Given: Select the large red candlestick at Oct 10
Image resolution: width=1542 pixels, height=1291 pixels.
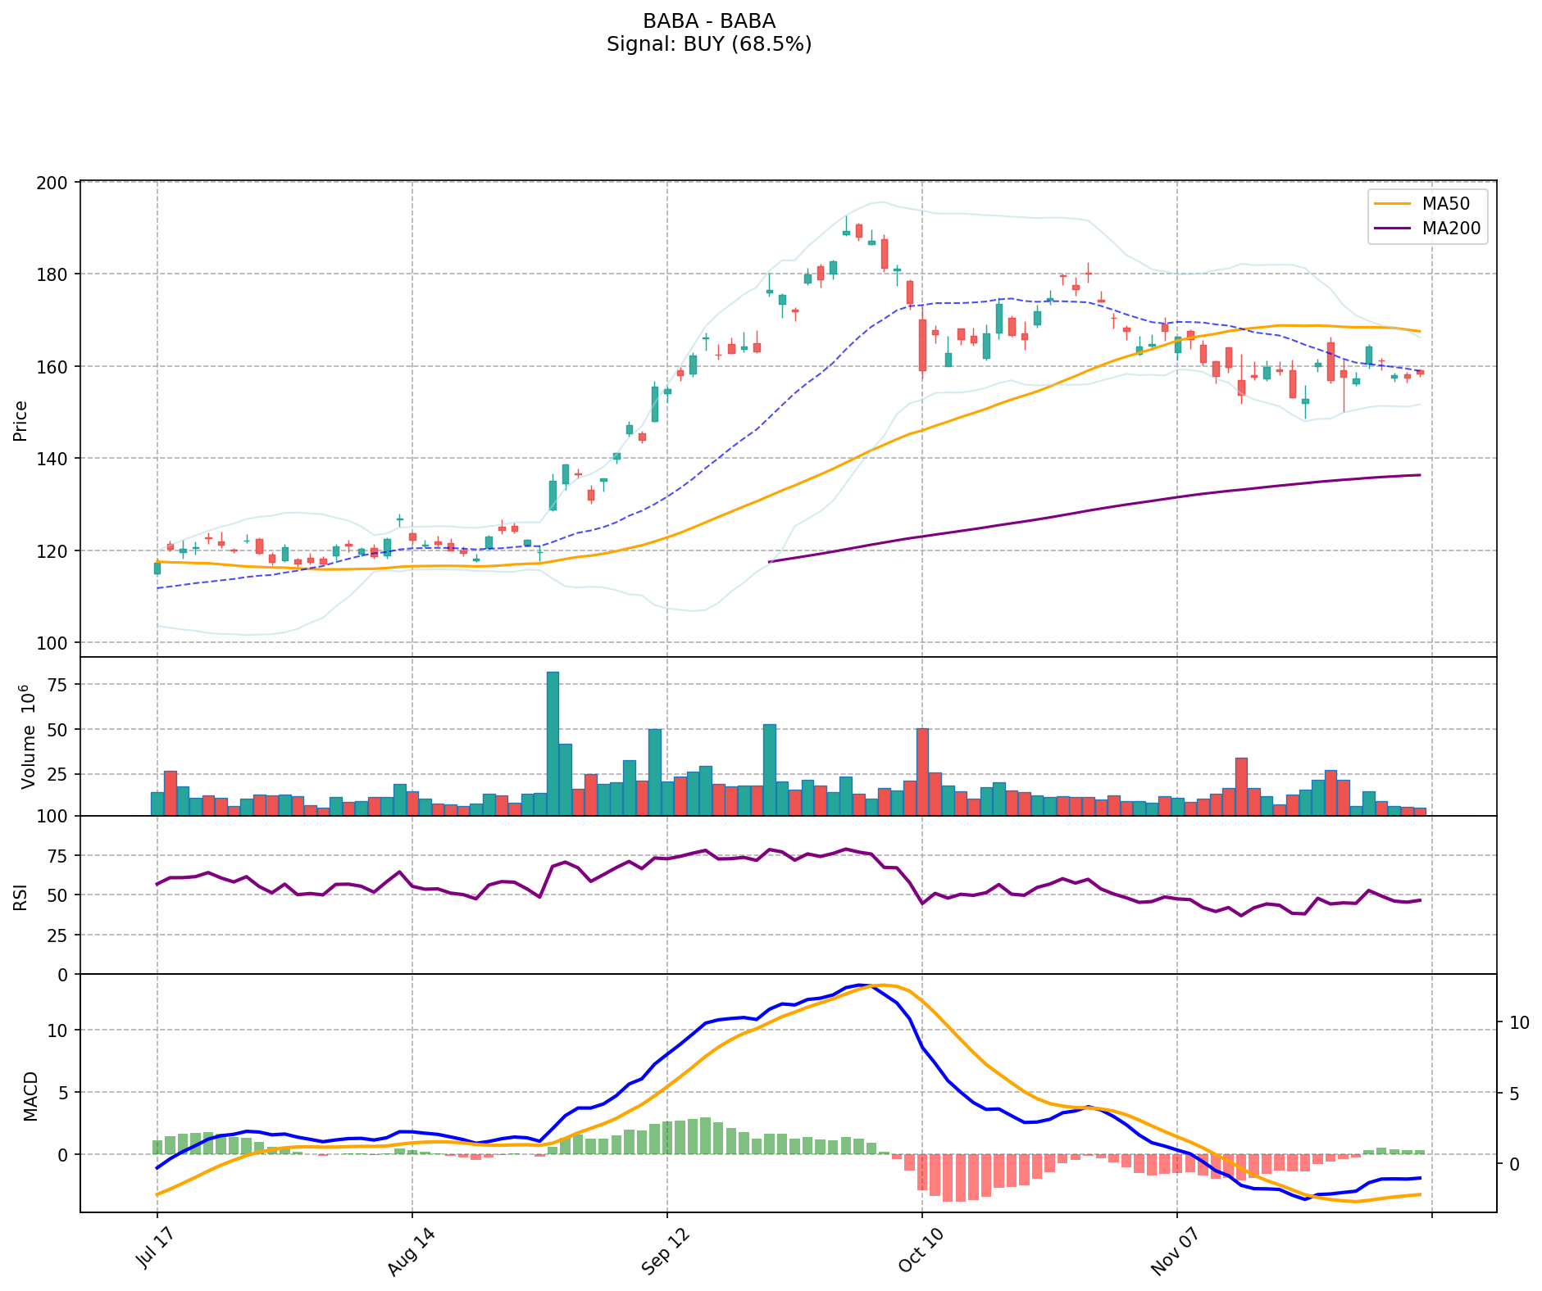Looking at the screenshot, I should point(922,345).
